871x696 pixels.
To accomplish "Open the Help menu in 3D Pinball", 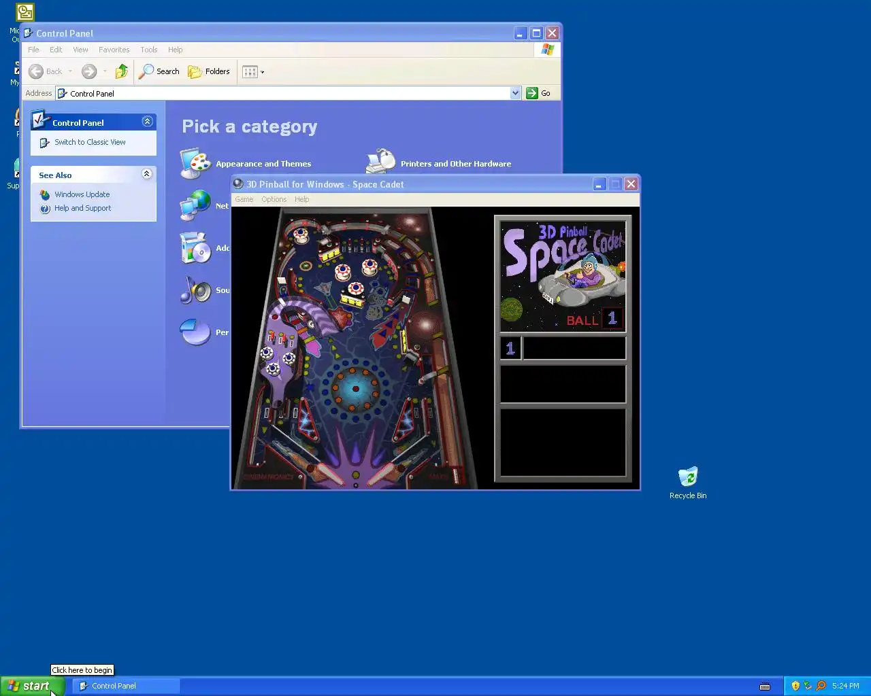I will pyautogui.click(x=301, y=199).
